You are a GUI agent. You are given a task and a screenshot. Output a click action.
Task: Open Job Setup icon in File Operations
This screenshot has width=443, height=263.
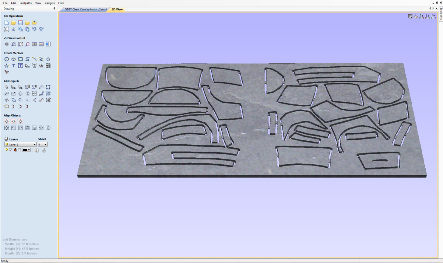pos(6,29)
